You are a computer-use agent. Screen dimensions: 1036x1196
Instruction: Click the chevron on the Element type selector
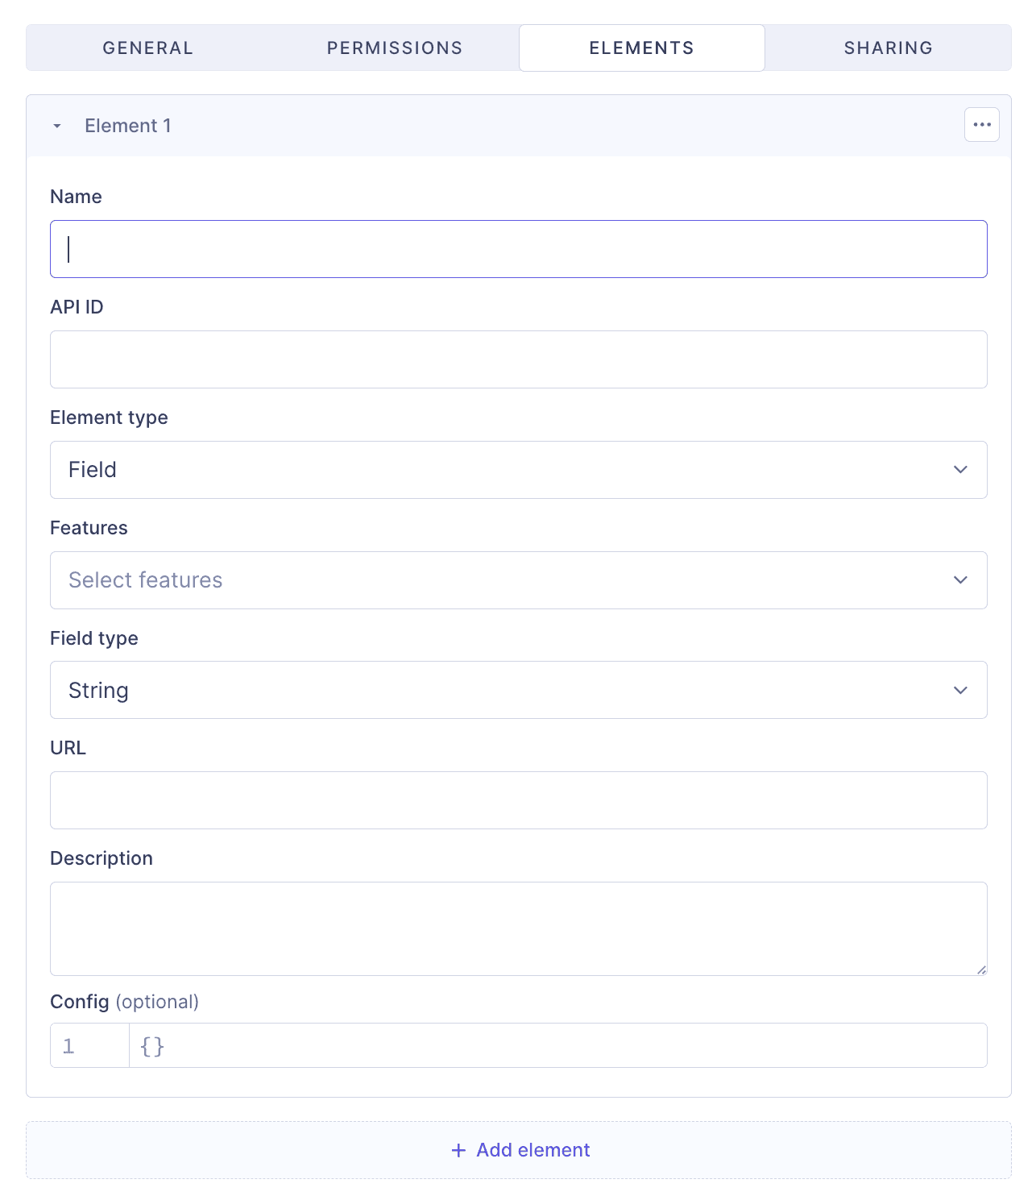959,470
